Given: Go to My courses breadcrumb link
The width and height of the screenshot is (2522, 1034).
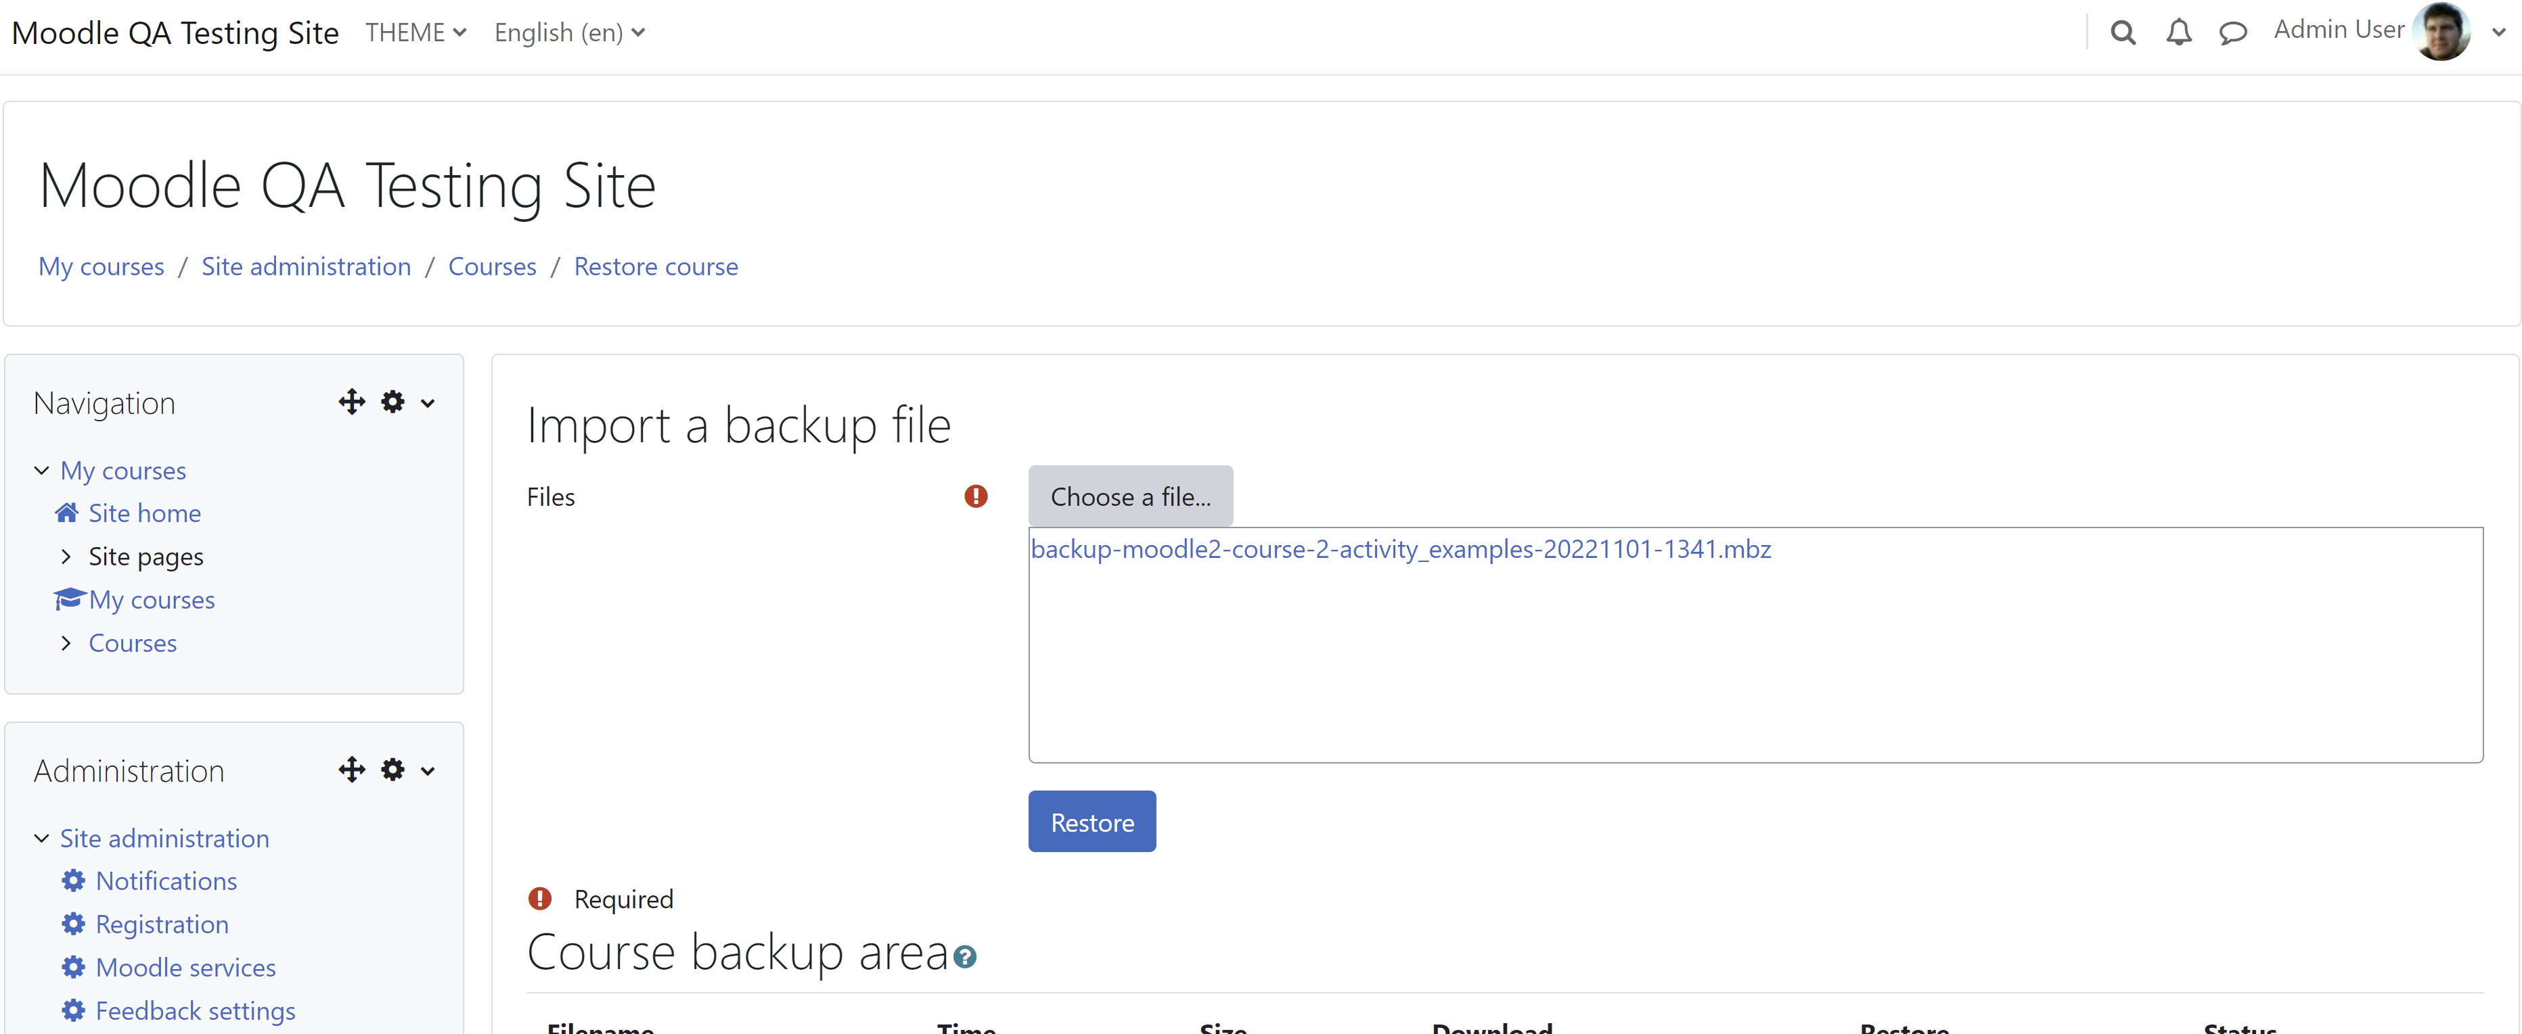Looking at the screenshot, I should 101,266.
